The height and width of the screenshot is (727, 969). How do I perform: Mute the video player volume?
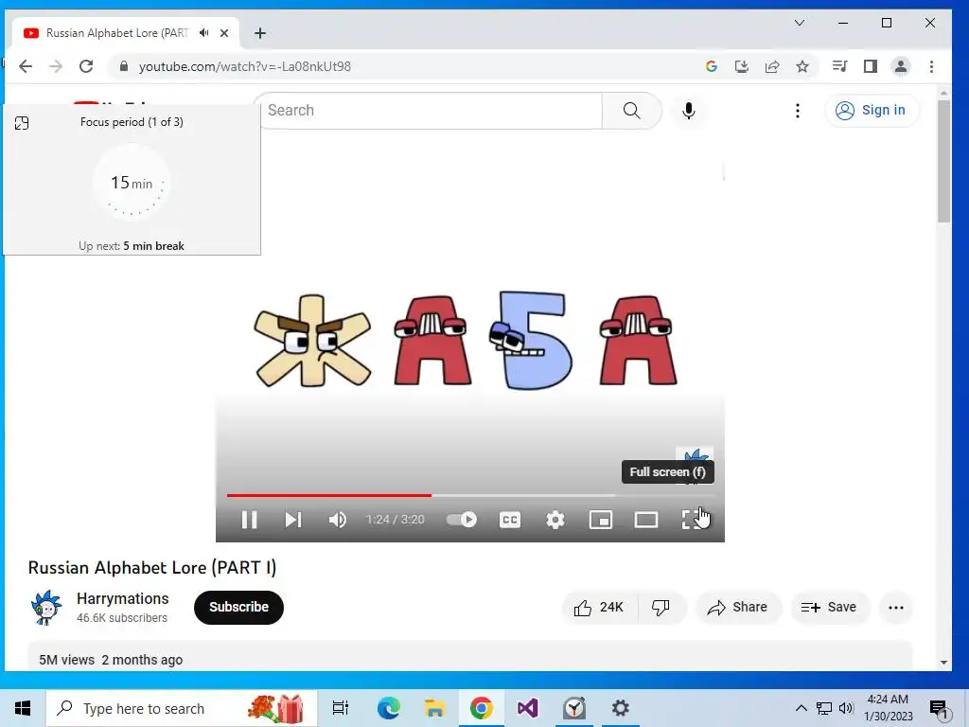pos(338,520)
